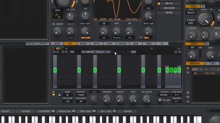Click the up chevron in the arp toolbar
The width and height of the screenshot is (220, 123).
tap(63, 52)
